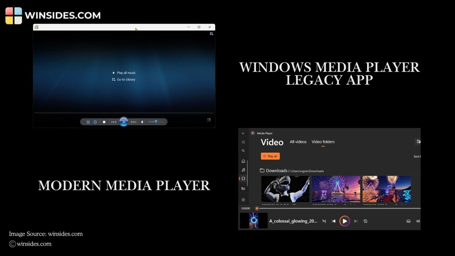Click the volume speaker icon in playback bar
Screen dimensions: 455x256
[418, 221]
